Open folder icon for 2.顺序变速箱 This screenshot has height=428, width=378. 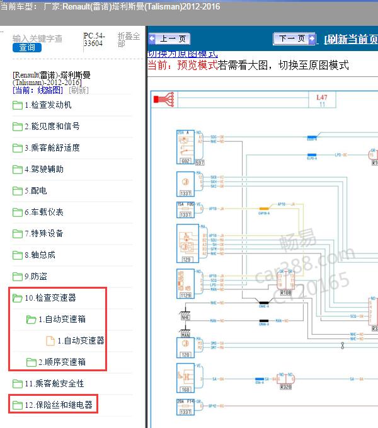[31, 362]
